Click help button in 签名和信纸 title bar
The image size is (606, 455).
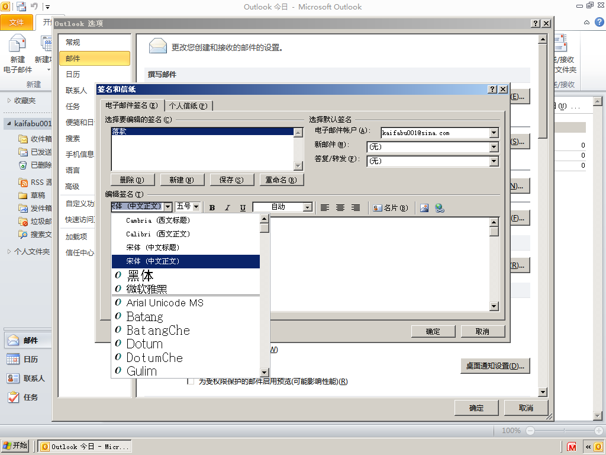[x=492, y=89]
